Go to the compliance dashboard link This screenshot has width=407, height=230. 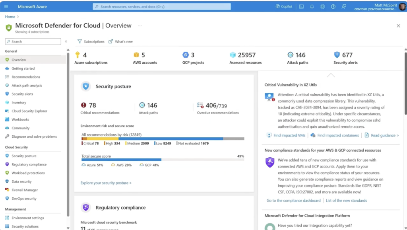point(293,201)
